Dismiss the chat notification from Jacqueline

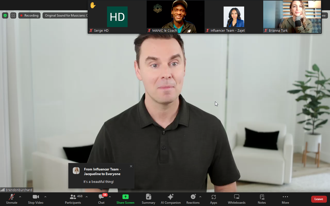pos(131,166)
